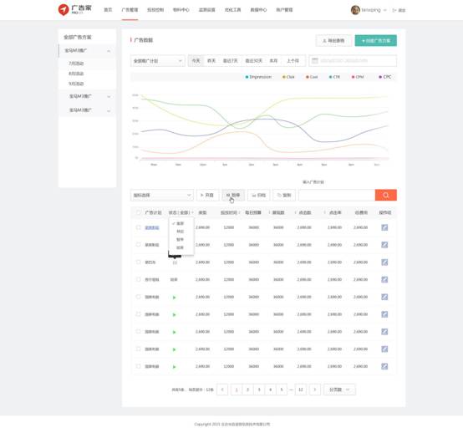Open the calendar date range picker
The height and width of the screenshot is (433, 463).
[353, 61]
